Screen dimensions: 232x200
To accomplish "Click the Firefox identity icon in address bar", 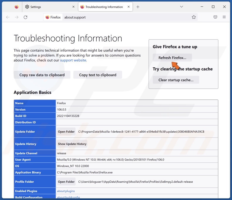I will 53,17.
